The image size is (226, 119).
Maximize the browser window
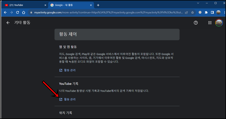click(216, 3)
